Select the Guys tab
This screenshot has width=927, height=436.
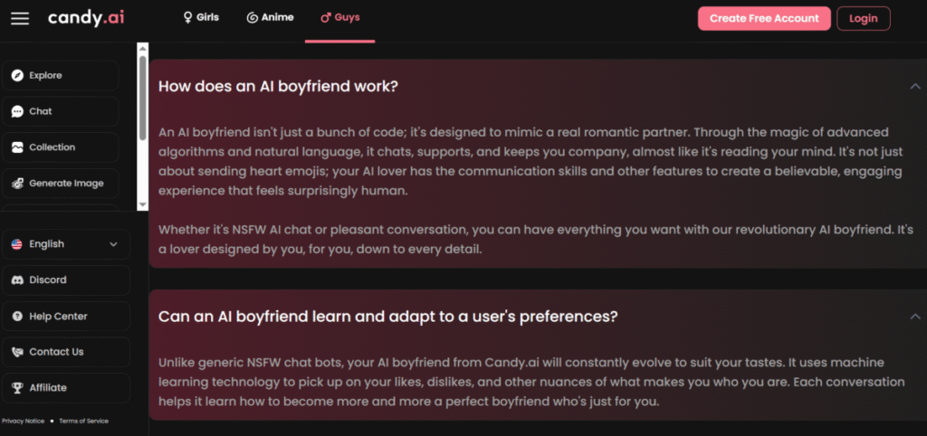[x=339, y=17]
